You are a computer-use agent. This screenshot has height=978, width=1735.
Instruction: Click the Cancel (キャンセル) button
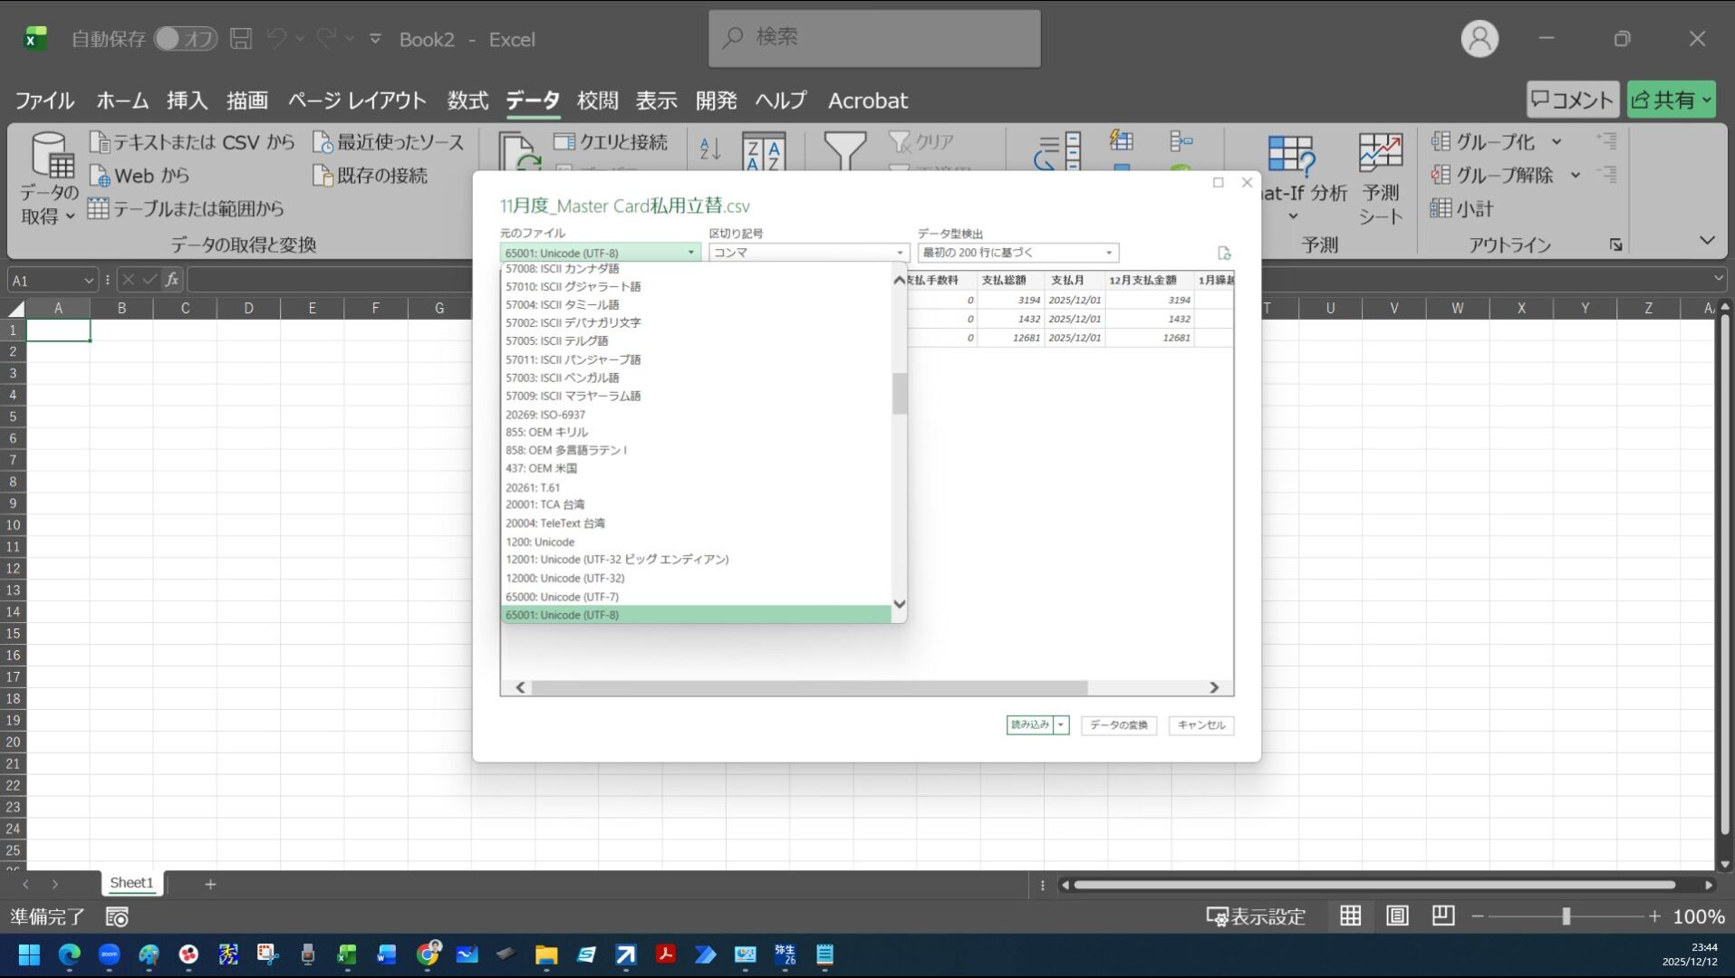click(1200, 724)
